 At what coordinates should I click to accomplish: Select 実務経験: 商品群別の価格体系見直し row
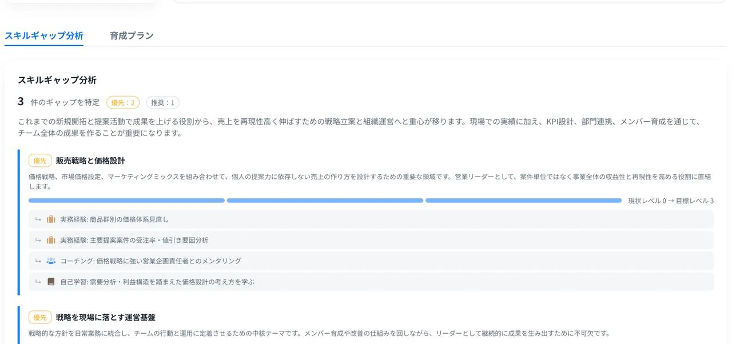[x=371, y=219]
